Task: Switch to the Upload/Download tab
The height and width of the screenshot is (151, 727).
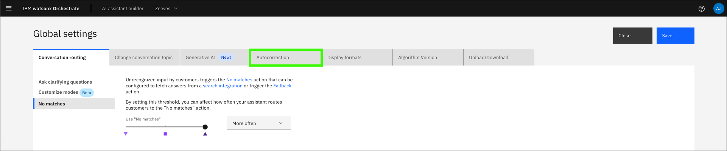Action: click(498, 58)
